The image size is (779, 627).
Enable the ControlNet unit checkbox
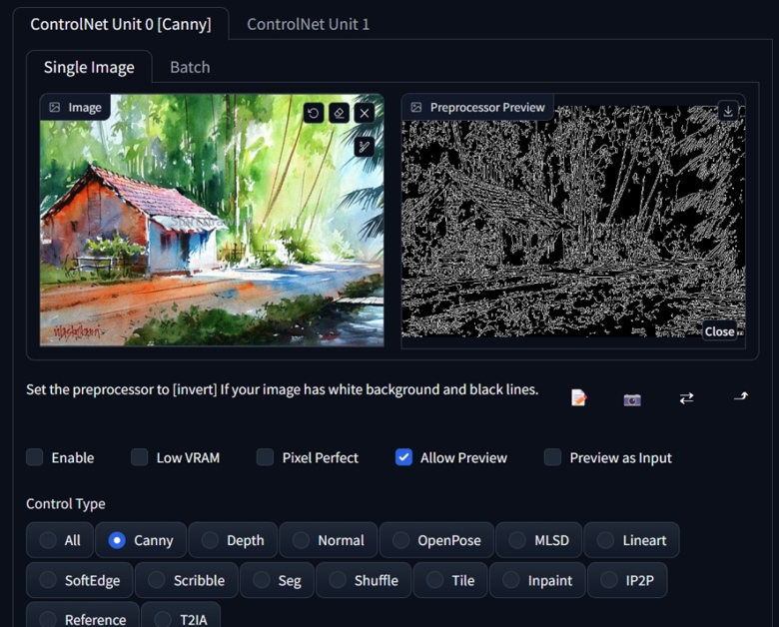click(34, 457)
